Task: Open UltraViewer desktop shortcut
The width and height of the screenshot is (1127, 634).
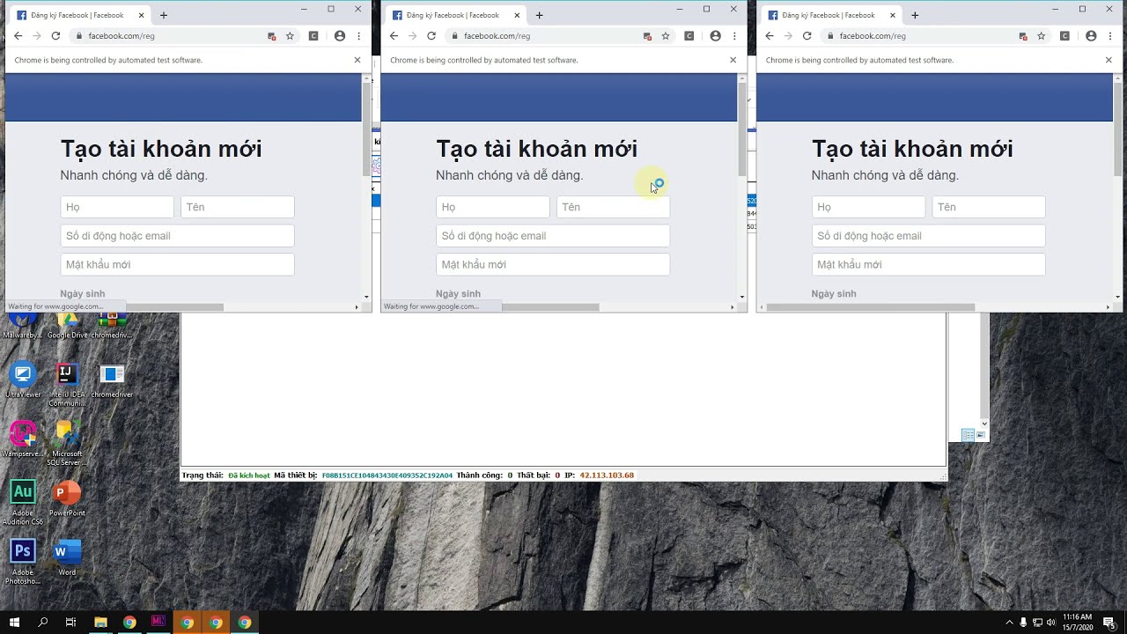Action: [23, 380]
